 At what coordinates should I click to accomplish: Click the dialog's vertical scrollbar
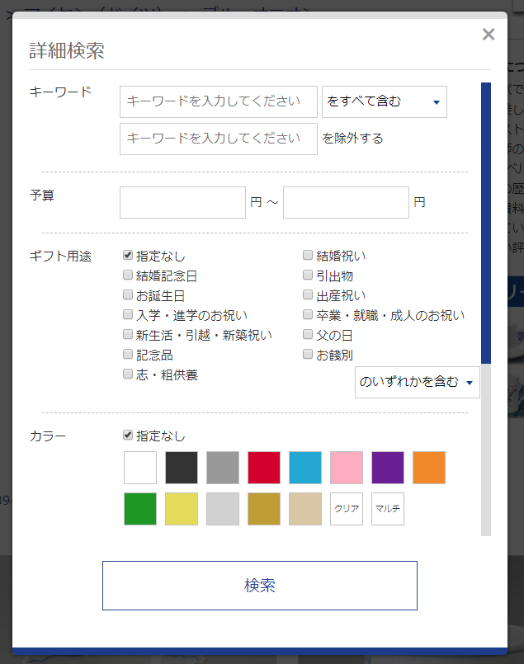click(486, 223)
